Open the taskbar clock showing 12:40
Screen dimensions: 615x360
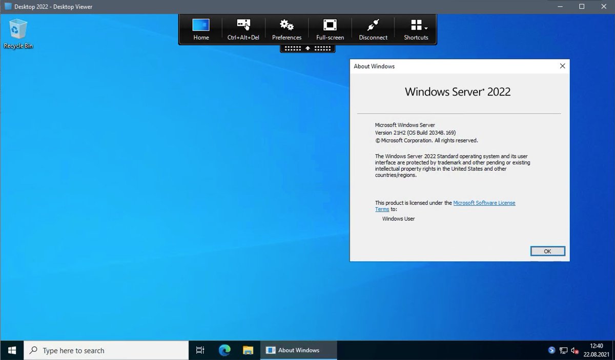(597, 350)
